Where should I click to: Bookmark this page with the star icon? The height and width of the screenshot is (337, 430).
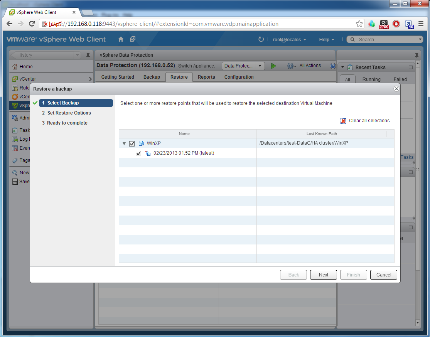(x=359, y=24)
